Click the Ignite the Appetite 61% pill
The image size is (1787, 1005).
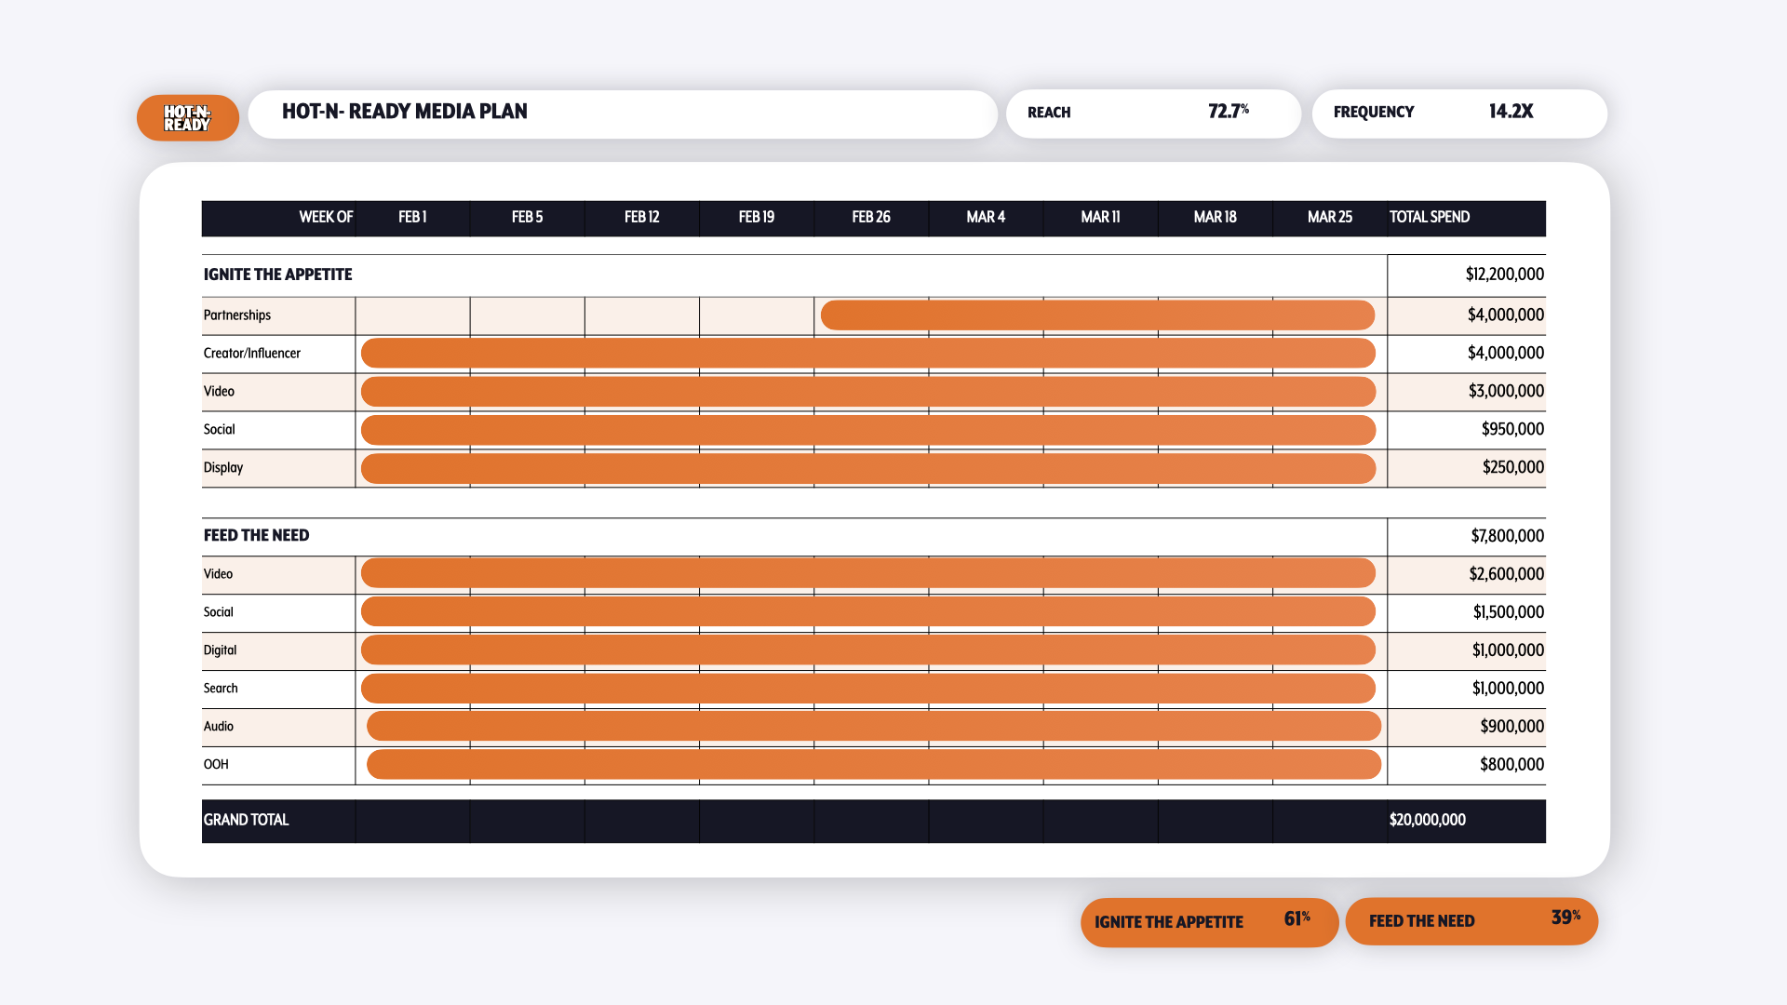pos(1209,922)
